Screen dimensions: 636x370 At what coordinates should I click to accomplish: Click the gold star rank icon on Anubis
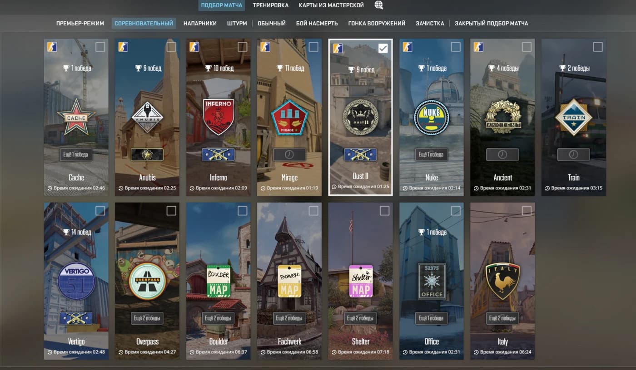coord(147,155)
